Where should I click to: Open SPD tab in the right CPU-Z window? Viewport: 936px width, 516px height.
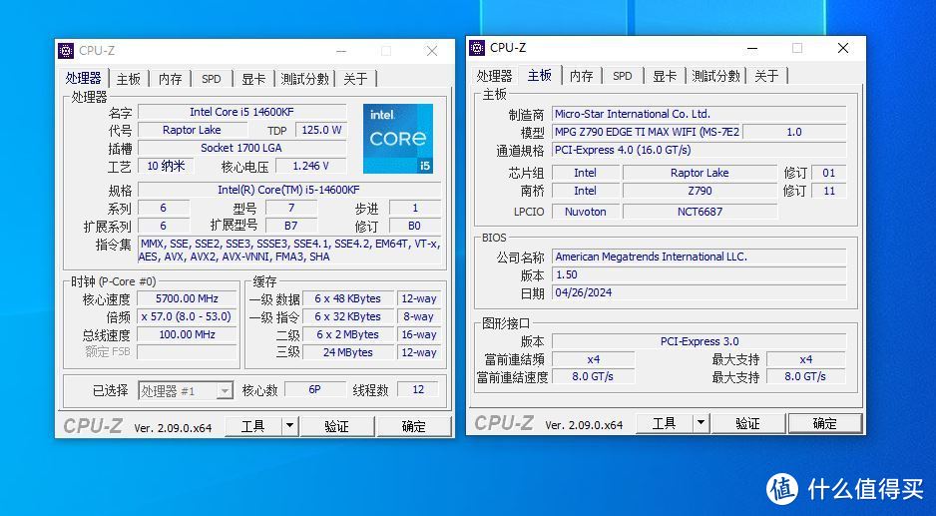(x=622, y=76)
